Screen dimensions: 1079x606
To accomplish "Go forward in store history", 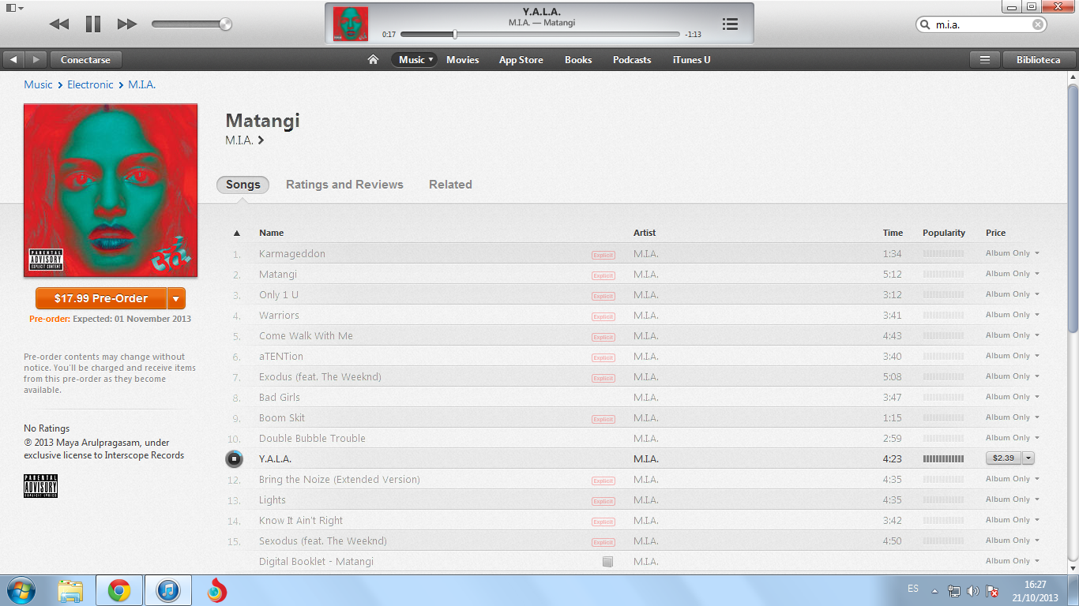I will click(x=36, y=59).
